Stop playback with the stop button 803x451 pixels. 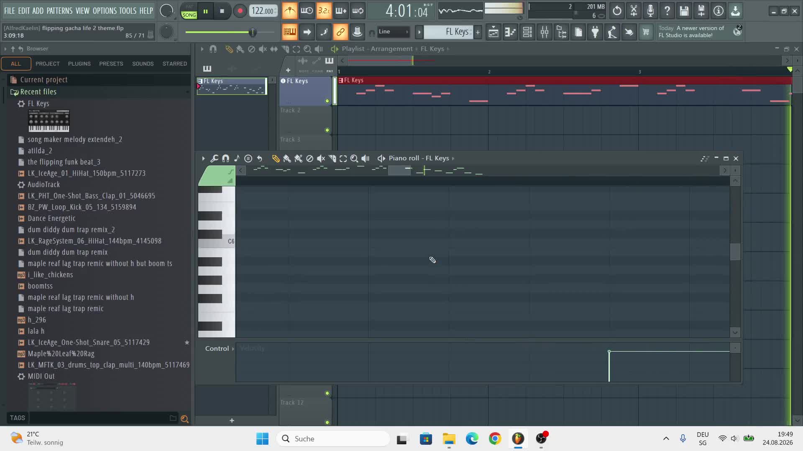(x=222, y=11)
